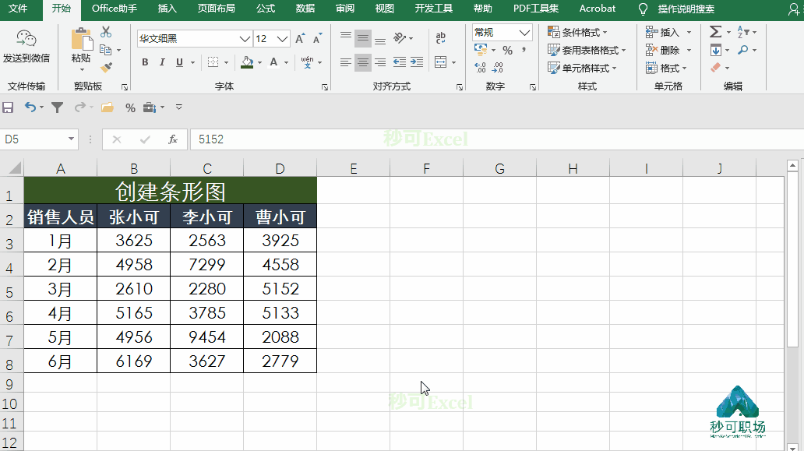Switch to the 页面布局 tab

tap(217, 9)
